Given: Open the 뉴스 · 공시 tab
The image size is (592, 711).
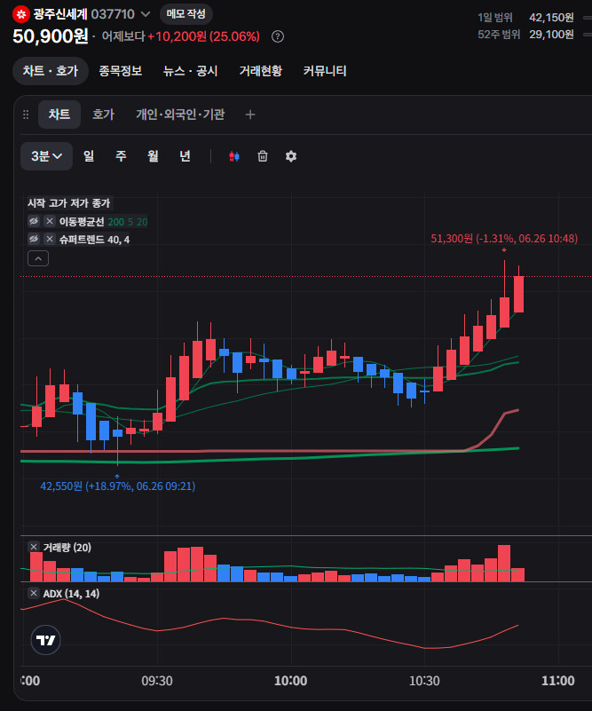Looking at the screenshot, I should click(191, 71).
